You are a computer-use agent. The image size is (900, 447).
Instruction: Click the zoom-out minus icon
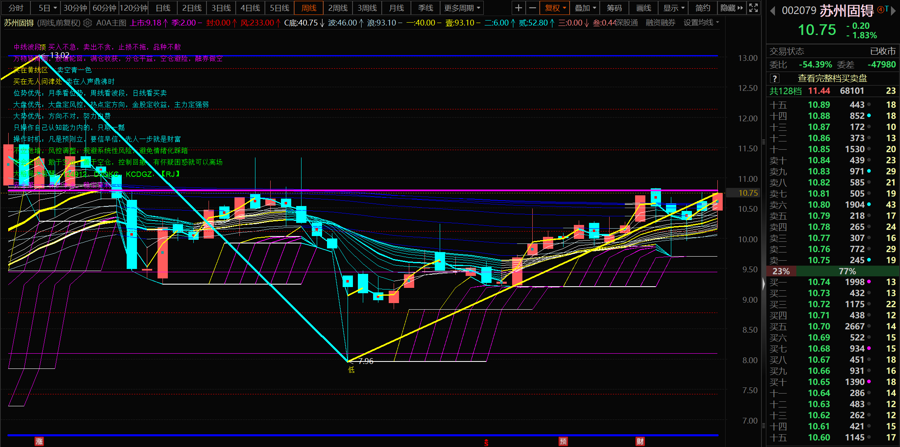pyautogui.click(x=532, y=8)
